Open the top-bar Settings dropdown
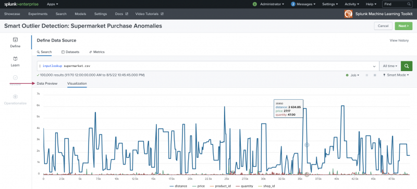 (x=330, y=4)
